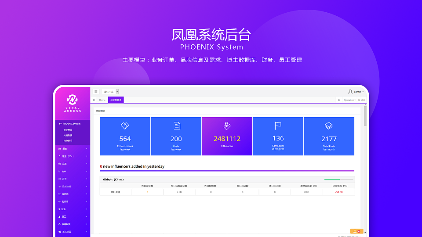Expand the 礼品库 sidebar chevron

(87, 201)
